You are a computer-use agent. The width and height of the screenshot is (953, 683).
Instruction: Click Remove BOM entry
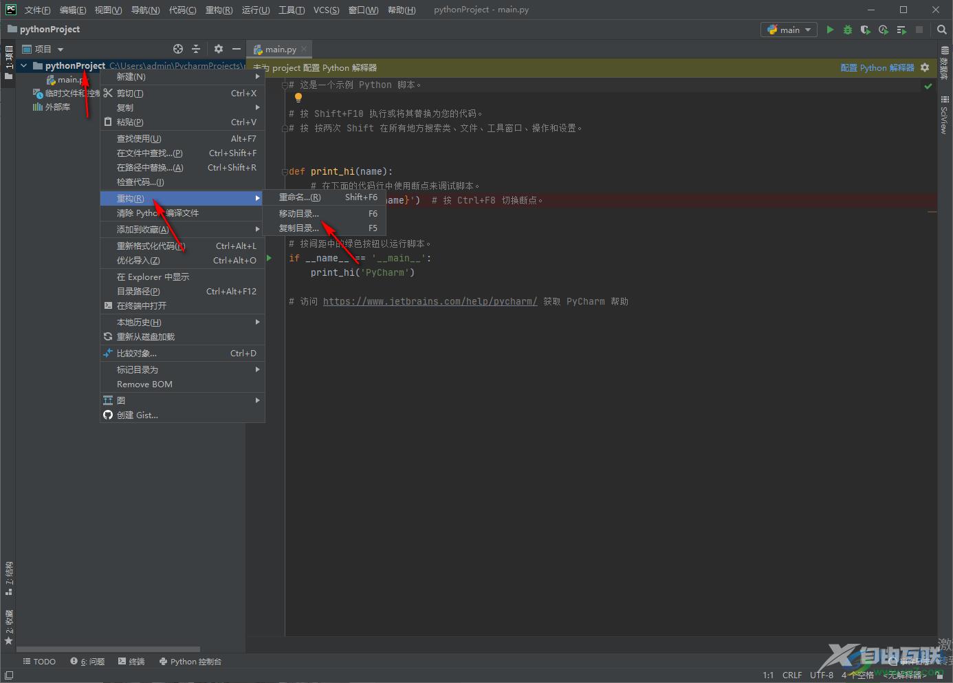tap(182, 384)
